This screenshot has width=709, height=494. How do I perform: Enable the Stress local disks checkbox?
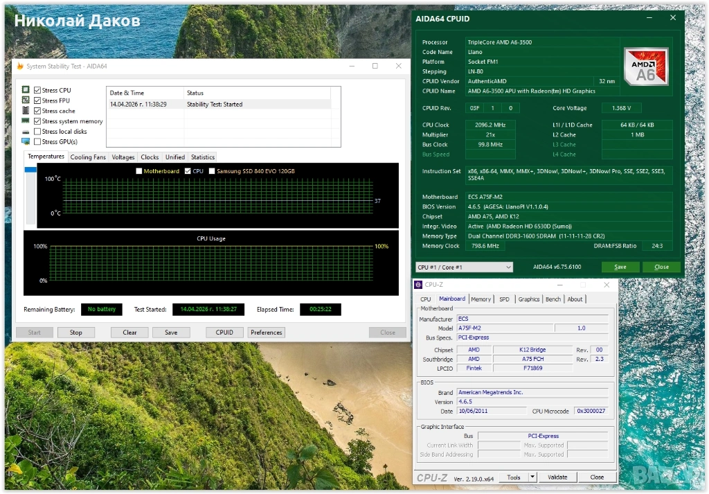click(37, 132)
